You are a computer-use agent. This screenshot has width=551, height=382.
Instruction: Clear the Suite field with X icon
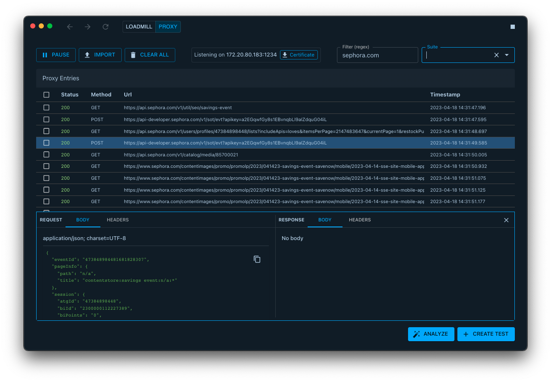[x=496, y=55]
